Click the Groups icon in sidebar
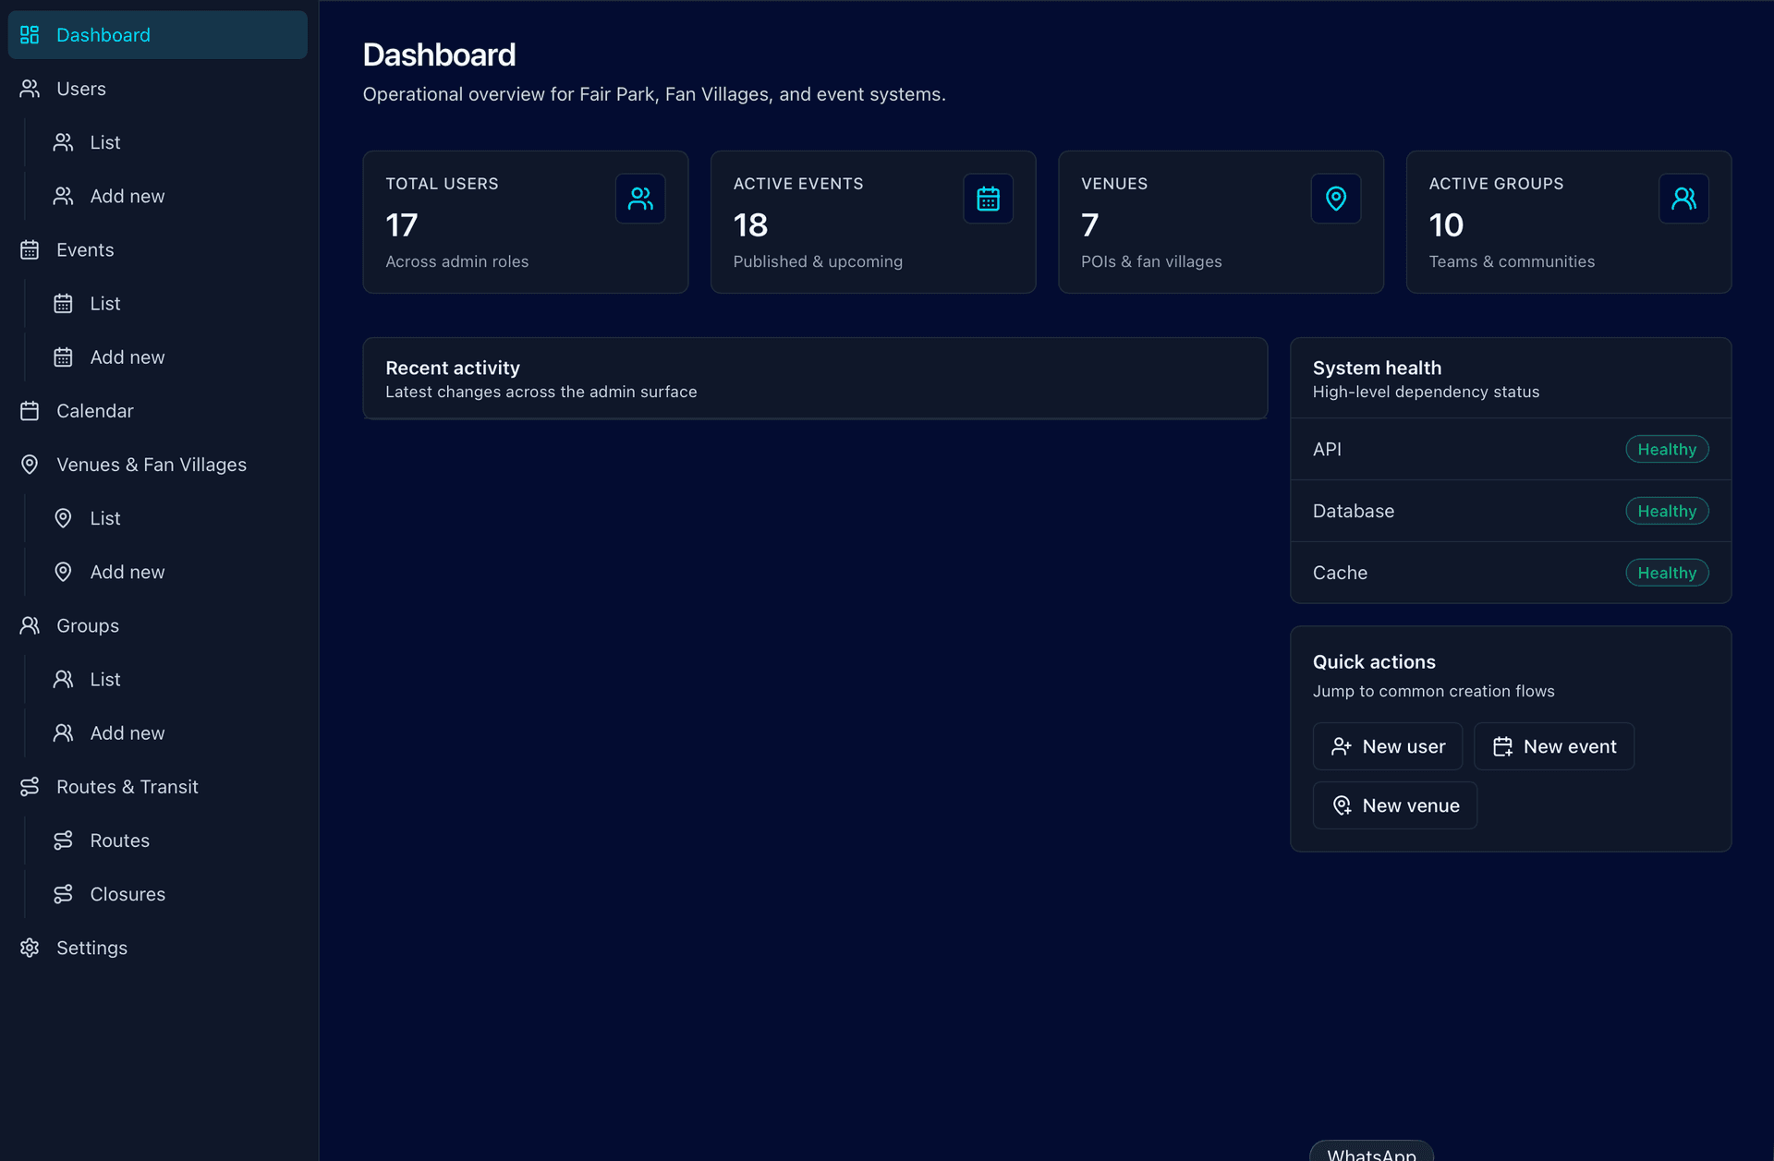 [30, 625]
